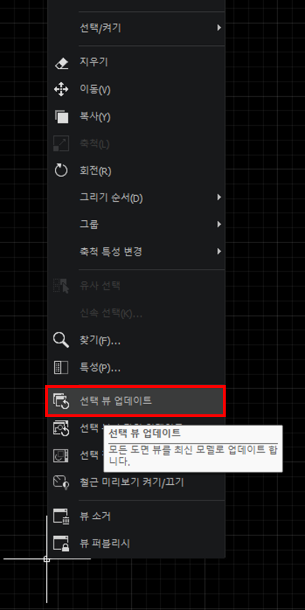
Task: Click the 뷰 퍼블리시 lock window icon
Action: tap(61, 543)
